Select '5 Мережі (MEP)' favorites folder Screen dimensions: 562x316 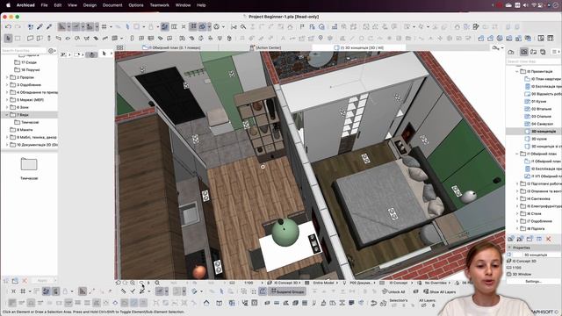27,100
